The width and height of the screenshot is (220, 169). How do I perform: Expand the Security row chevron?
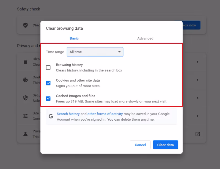pos(197,98)
